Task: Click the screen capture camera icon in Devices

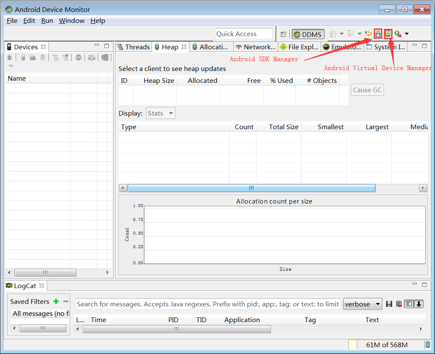Action: pos(92,57)
